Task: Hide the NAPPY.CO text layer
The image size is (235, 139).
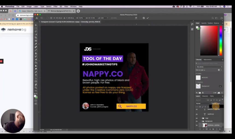Action: (x=197, y=114)
